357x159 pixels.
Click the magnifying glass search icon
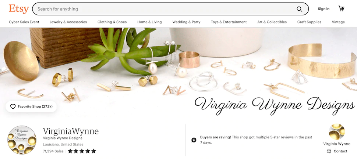coord(299,9)
